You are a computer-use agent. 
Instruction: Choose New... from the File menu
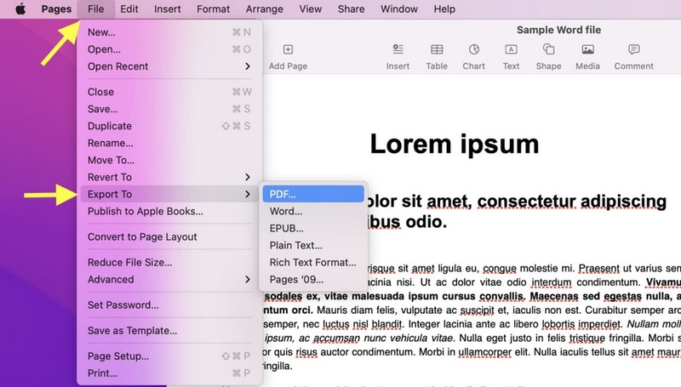coord(169,32)
